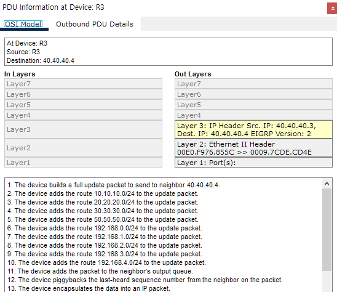Click line adding route 50.50.50.0/24
The image size is (337, 292).
point(103,219)
